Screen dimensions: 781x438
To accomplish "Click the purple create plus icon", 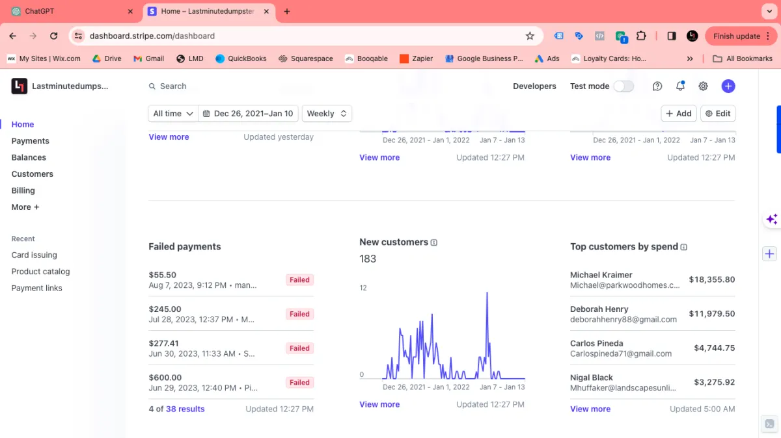I will 728,86.
